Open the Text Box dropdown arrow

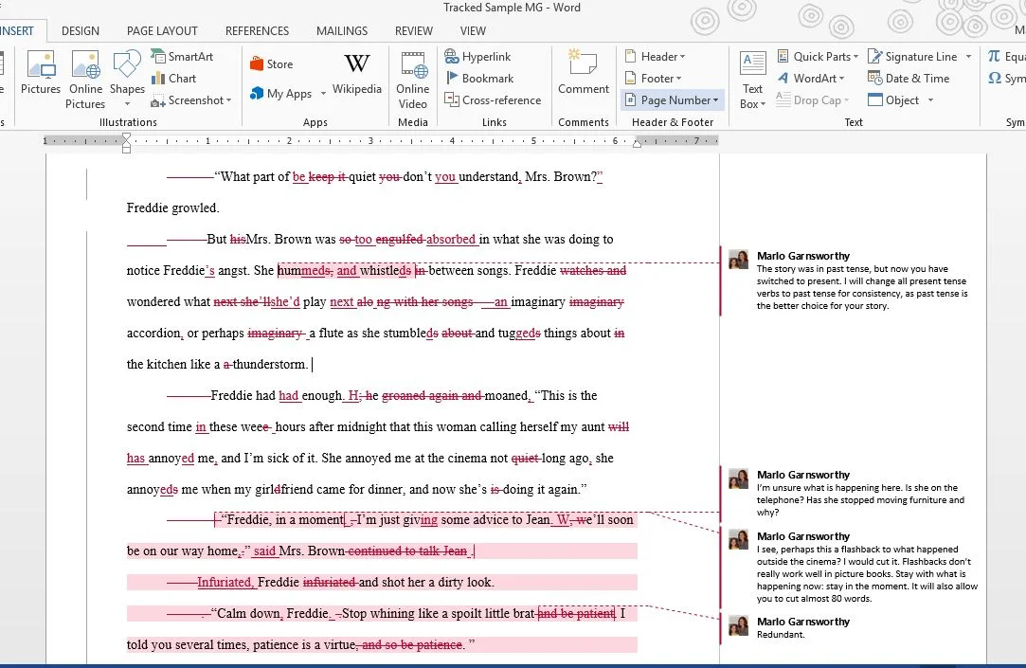point(763,104)
